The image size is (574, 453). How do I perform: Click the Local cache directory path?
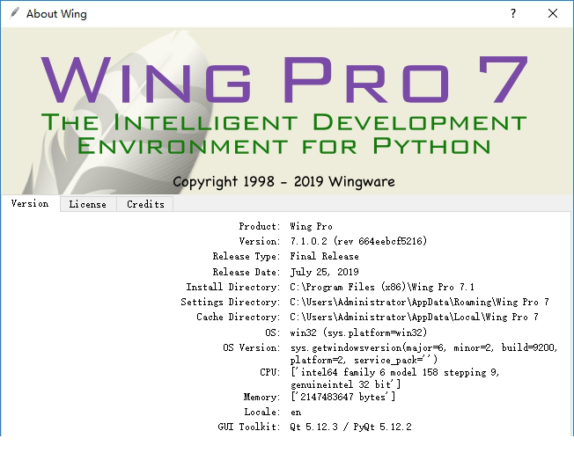click(414, 317)
